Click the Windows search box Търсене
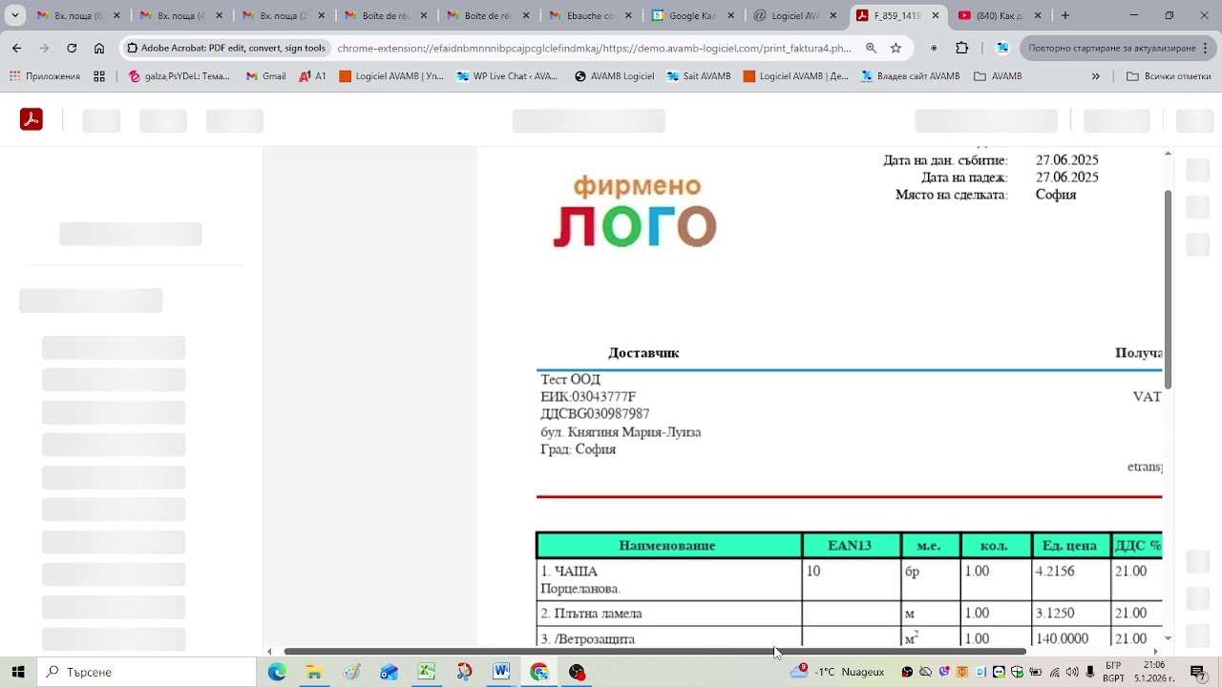This screenshot has width=1222, height=687. pos(146,672)
